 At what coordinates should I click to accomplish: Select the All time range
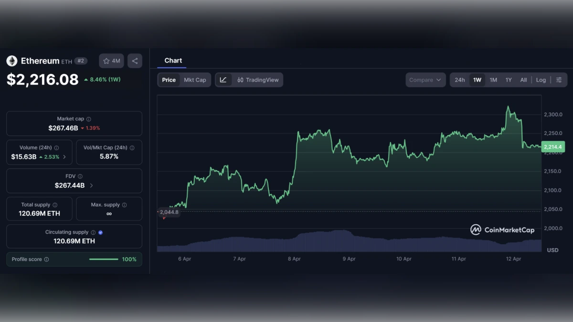tap(523, 80)
